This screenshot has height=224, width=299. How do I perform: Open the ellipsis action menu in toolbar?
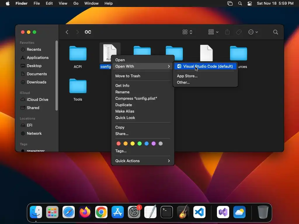(253, 32)
